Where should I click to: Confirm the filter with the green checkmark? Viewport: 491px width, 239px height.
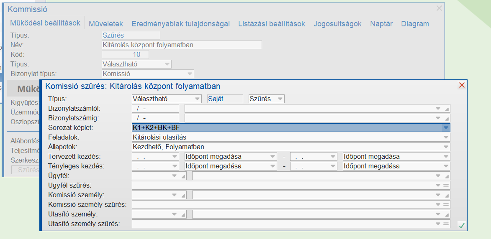pos(462,226)
